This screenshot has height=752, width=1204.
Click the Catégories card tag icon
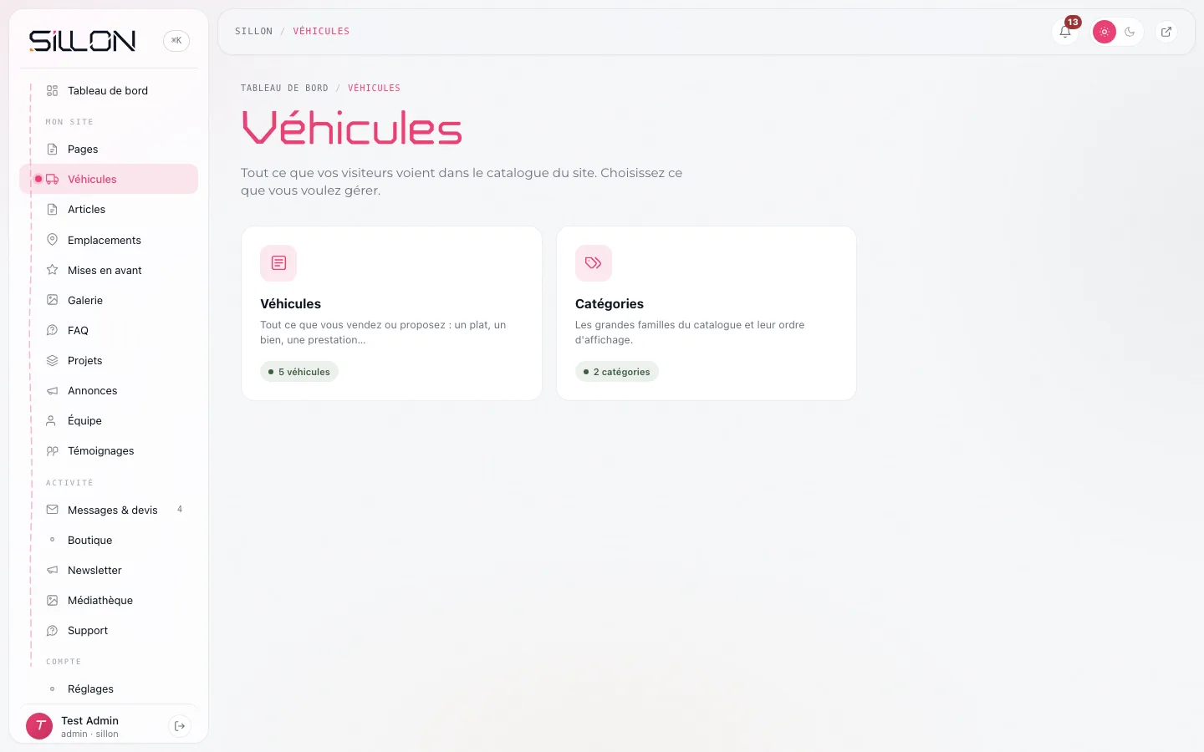594,263
